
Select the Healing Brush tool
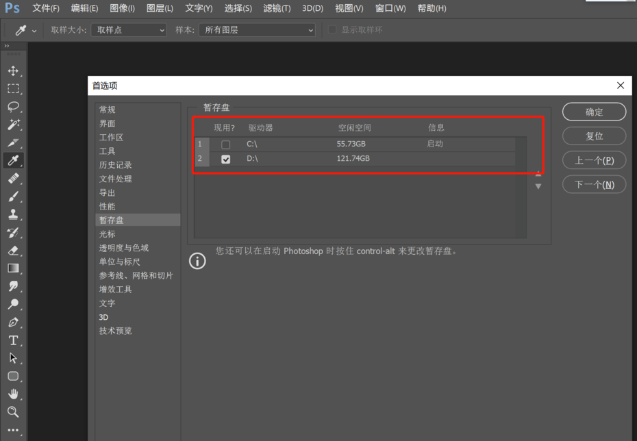click(13, 178)
